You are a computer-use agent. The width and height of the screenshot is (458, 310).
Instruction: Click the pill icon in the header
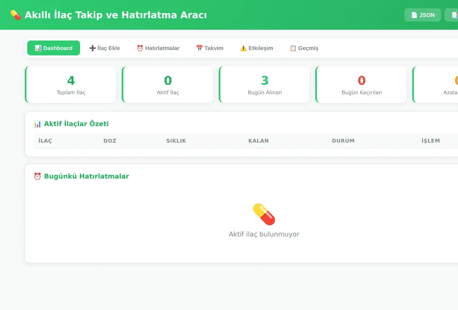(x=16, y=15)
